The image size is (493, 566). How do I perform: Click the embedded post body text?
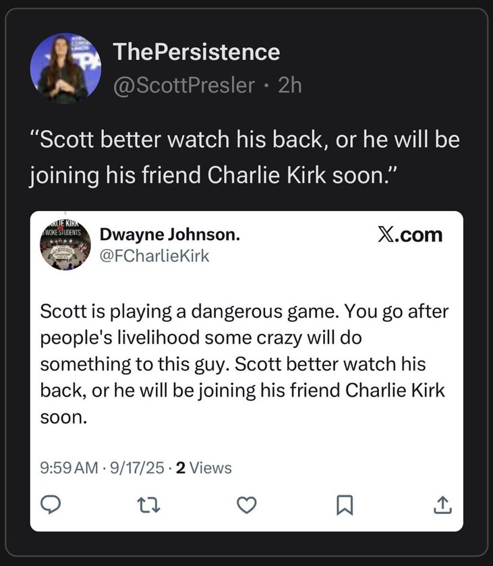coord(244,364)
